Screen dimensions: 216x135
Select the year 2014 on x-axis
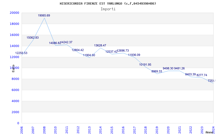click(100, 130)
